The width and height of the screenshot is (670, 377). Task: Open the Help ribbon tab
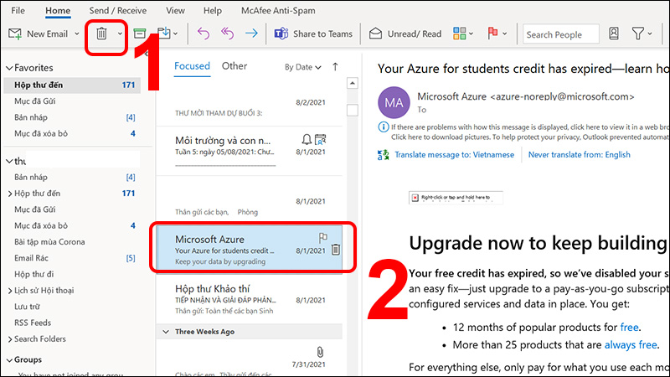click(213, 11)
